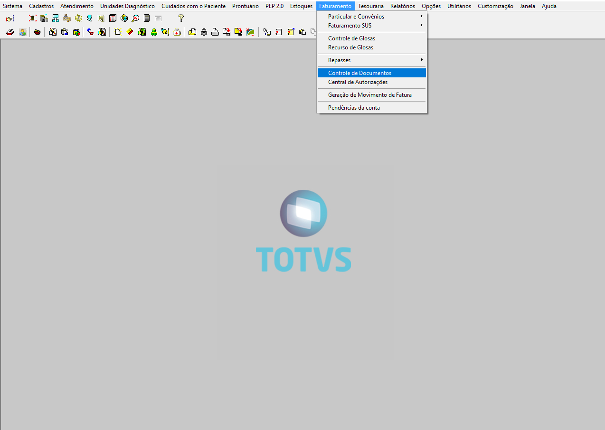Viewport: 605px width, 430px height.
Task: Open Pendências da conta menu entry
Action: [372, 108]
